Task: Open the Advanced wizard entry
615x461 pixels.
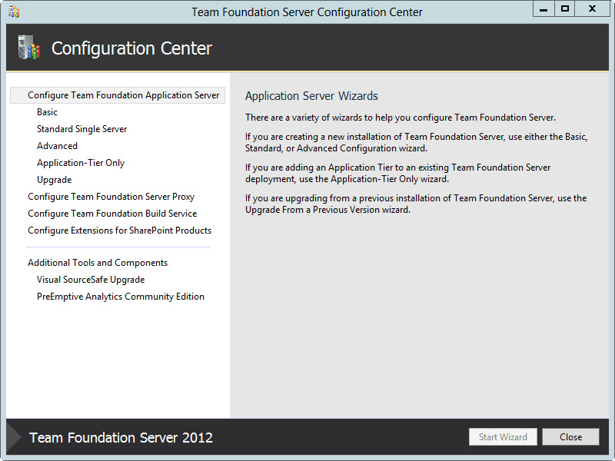Action: (x=57, y=146)
